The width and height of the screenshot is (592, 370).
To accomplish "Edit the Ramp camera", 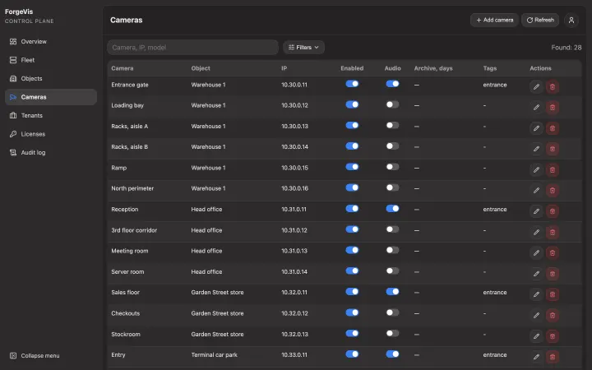I will point(536,170).
